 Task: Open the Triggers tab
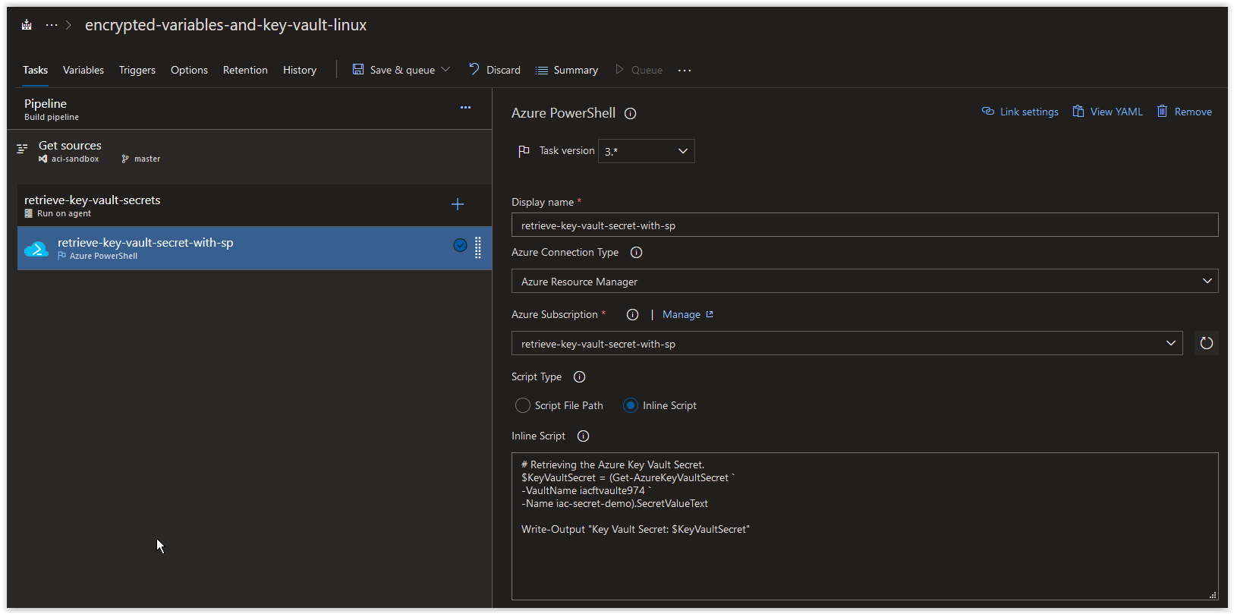(x=137, y=70)
